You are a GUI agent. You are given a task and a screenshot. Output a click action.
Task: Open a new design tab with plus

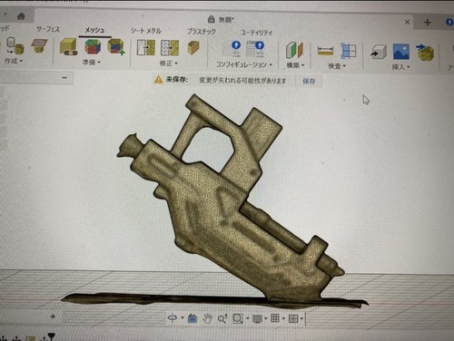tap(428, 23)
